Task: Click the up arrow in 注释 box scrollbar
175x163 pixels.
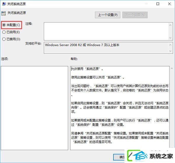Action: [170, 25]
